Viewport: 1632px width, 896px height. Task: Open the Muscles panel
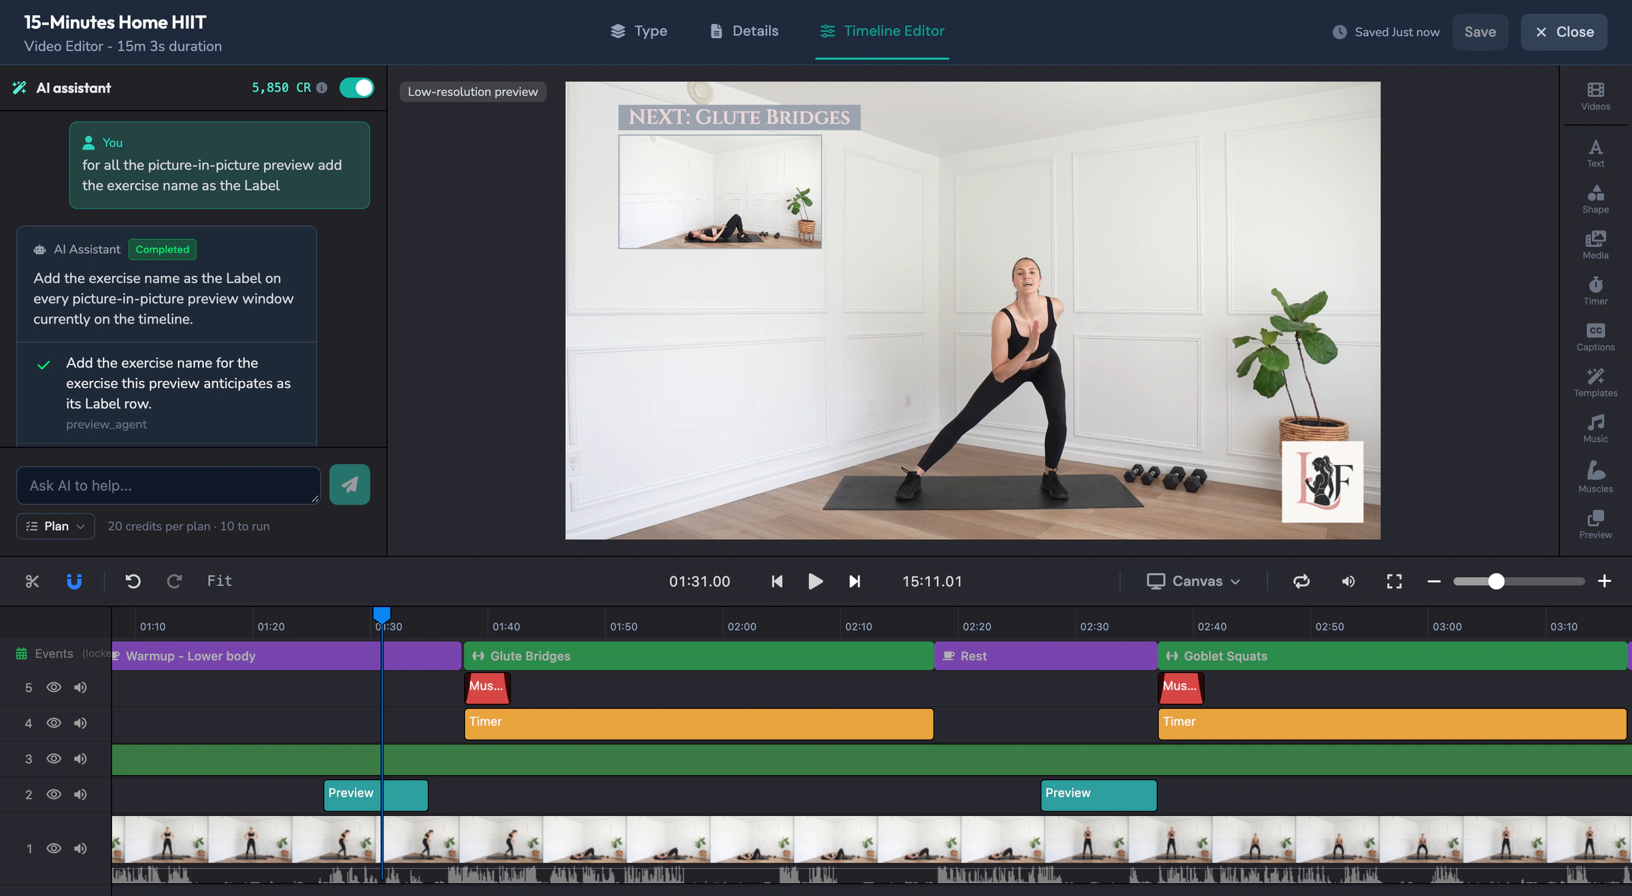[1595, 477]
